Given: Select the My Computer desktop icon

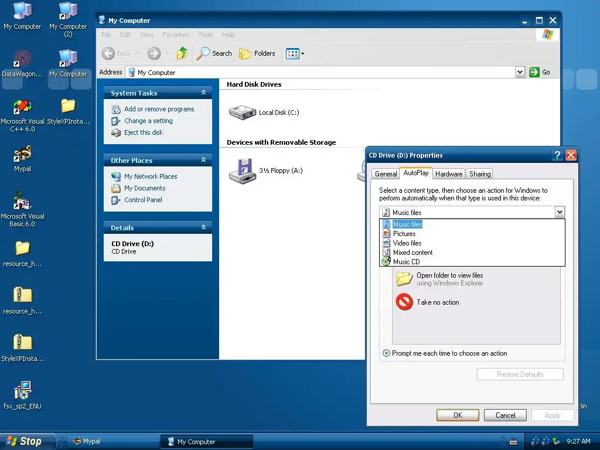Looking at the screenshot, I should pos(22,16).
